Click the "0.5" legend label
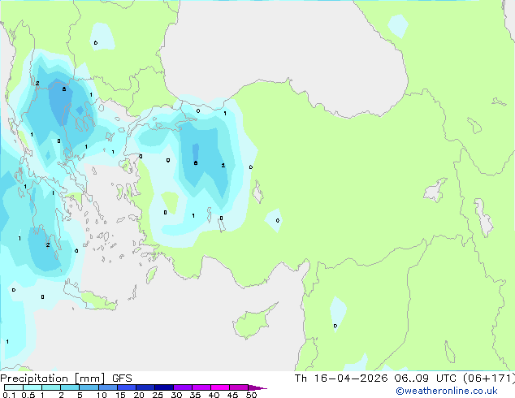 point(28,395)
